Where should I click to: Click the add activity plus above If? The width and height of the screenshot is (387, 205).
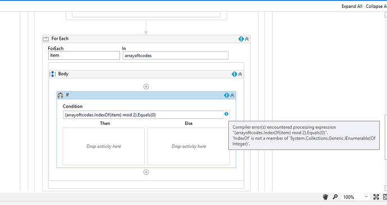click(146, 86)
